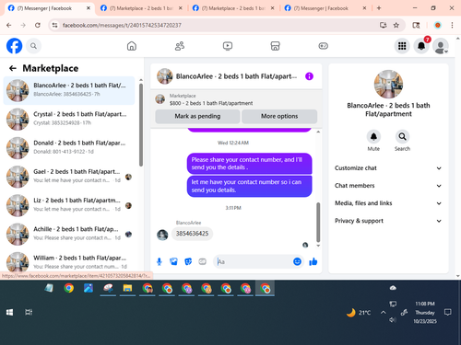Open Donald conversation in list
Image resolution: width=461 pixels, height=345 pixels.
pyautogui.click(x=69, y=148)
